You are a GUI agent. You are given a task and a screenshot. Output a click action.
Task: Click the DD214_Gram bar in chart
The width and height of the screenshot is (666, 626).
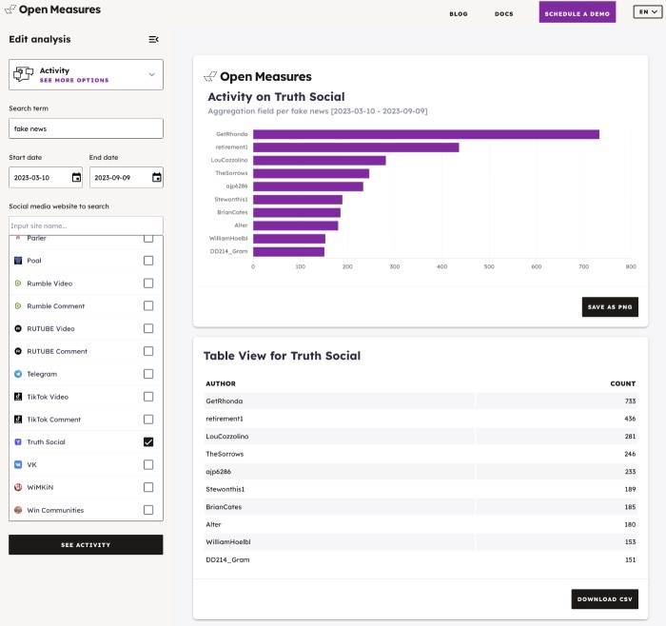[289, 251]
